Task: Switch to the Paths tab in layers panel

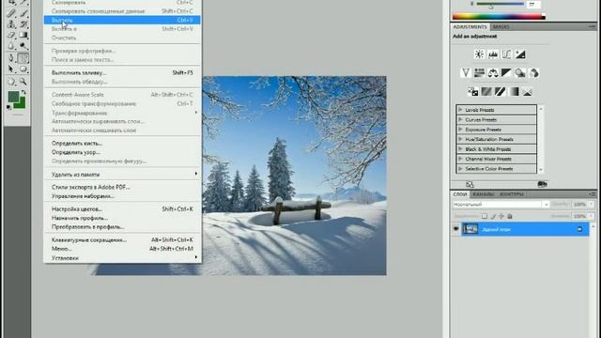Action: coord(511,194)
